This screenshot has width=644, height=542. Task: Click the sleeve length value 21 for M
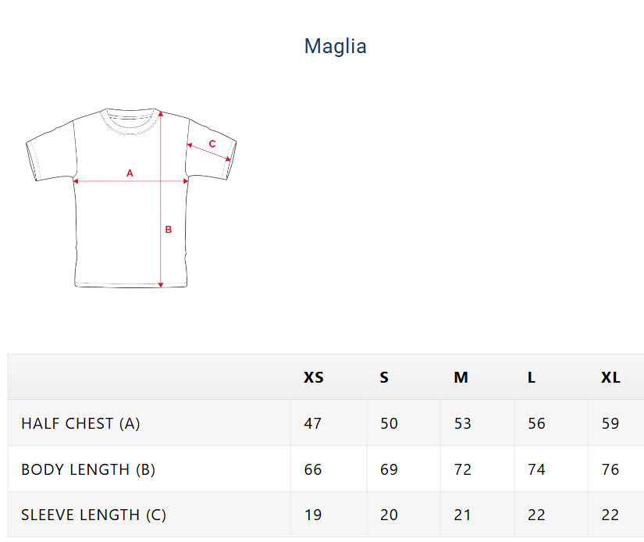462,515
